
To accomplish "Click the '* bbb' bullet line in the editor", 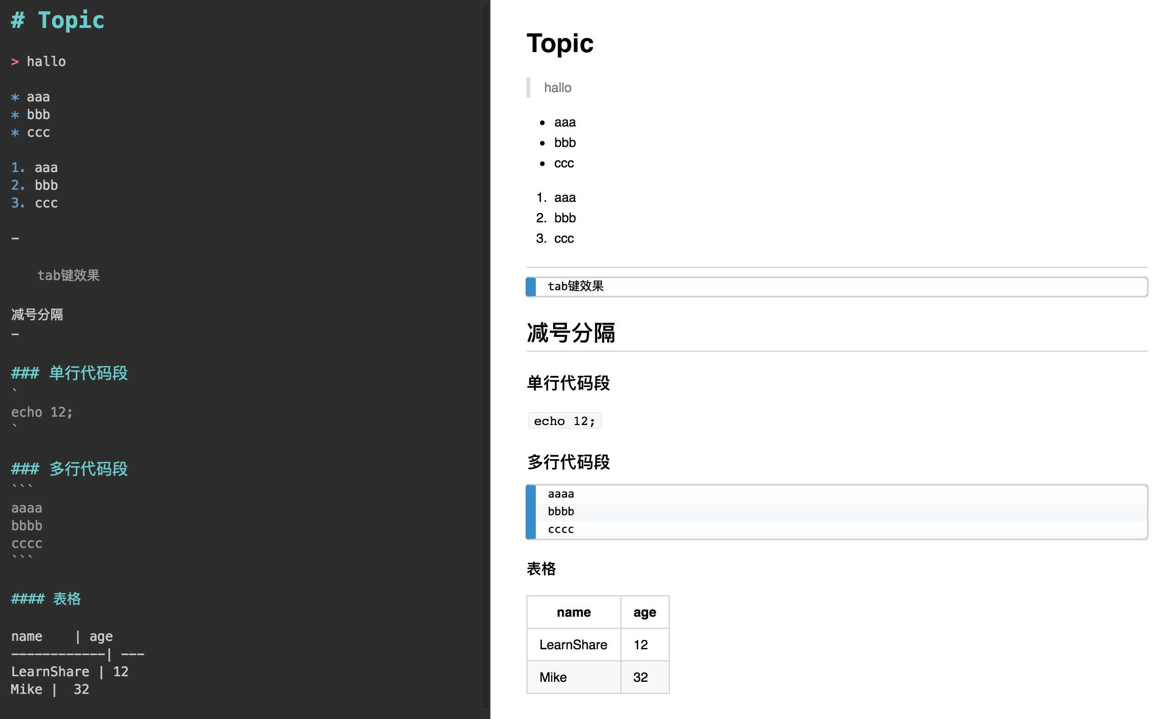I will point(30,114).
